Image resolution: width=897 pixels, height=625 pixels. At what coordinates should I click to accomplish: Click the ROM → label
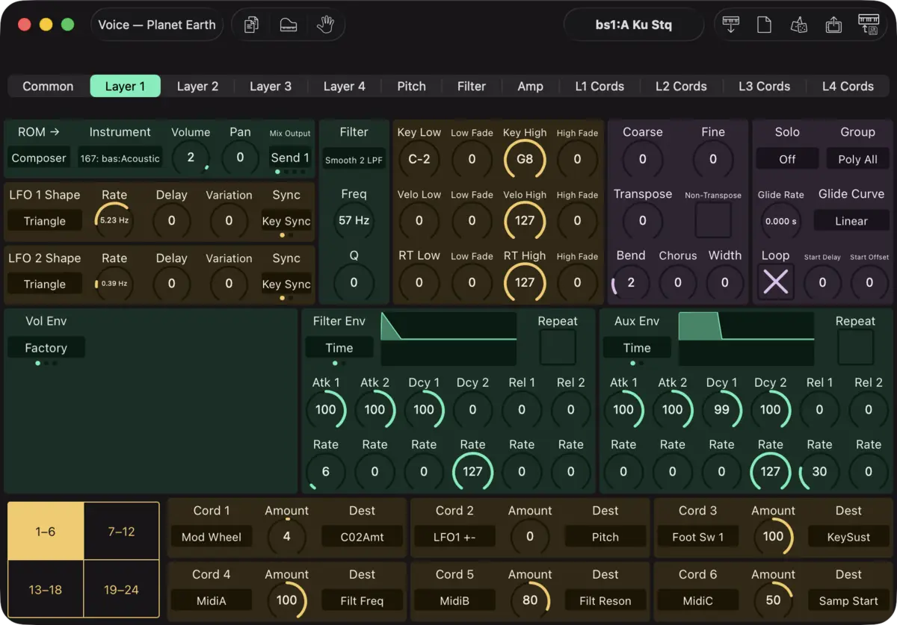[39, 131]
